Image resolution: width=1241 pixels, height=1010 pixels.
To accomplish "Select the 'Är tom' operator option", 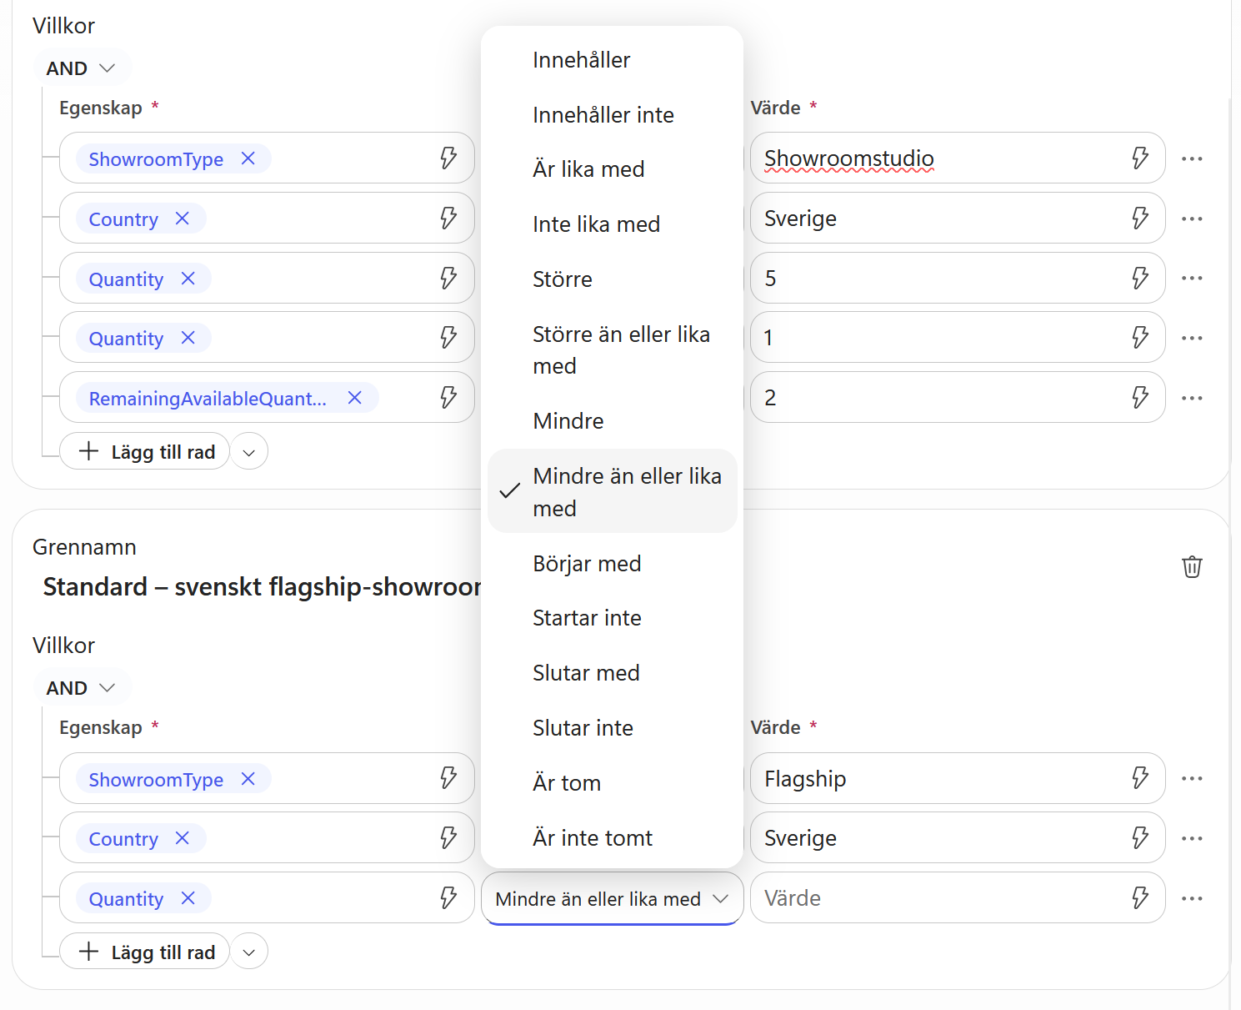I will tap(613, 783).
